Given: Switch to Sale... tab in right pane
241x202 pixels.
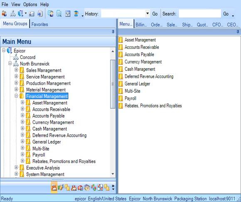Looking at the screenshot, I should tap(172, 25).
